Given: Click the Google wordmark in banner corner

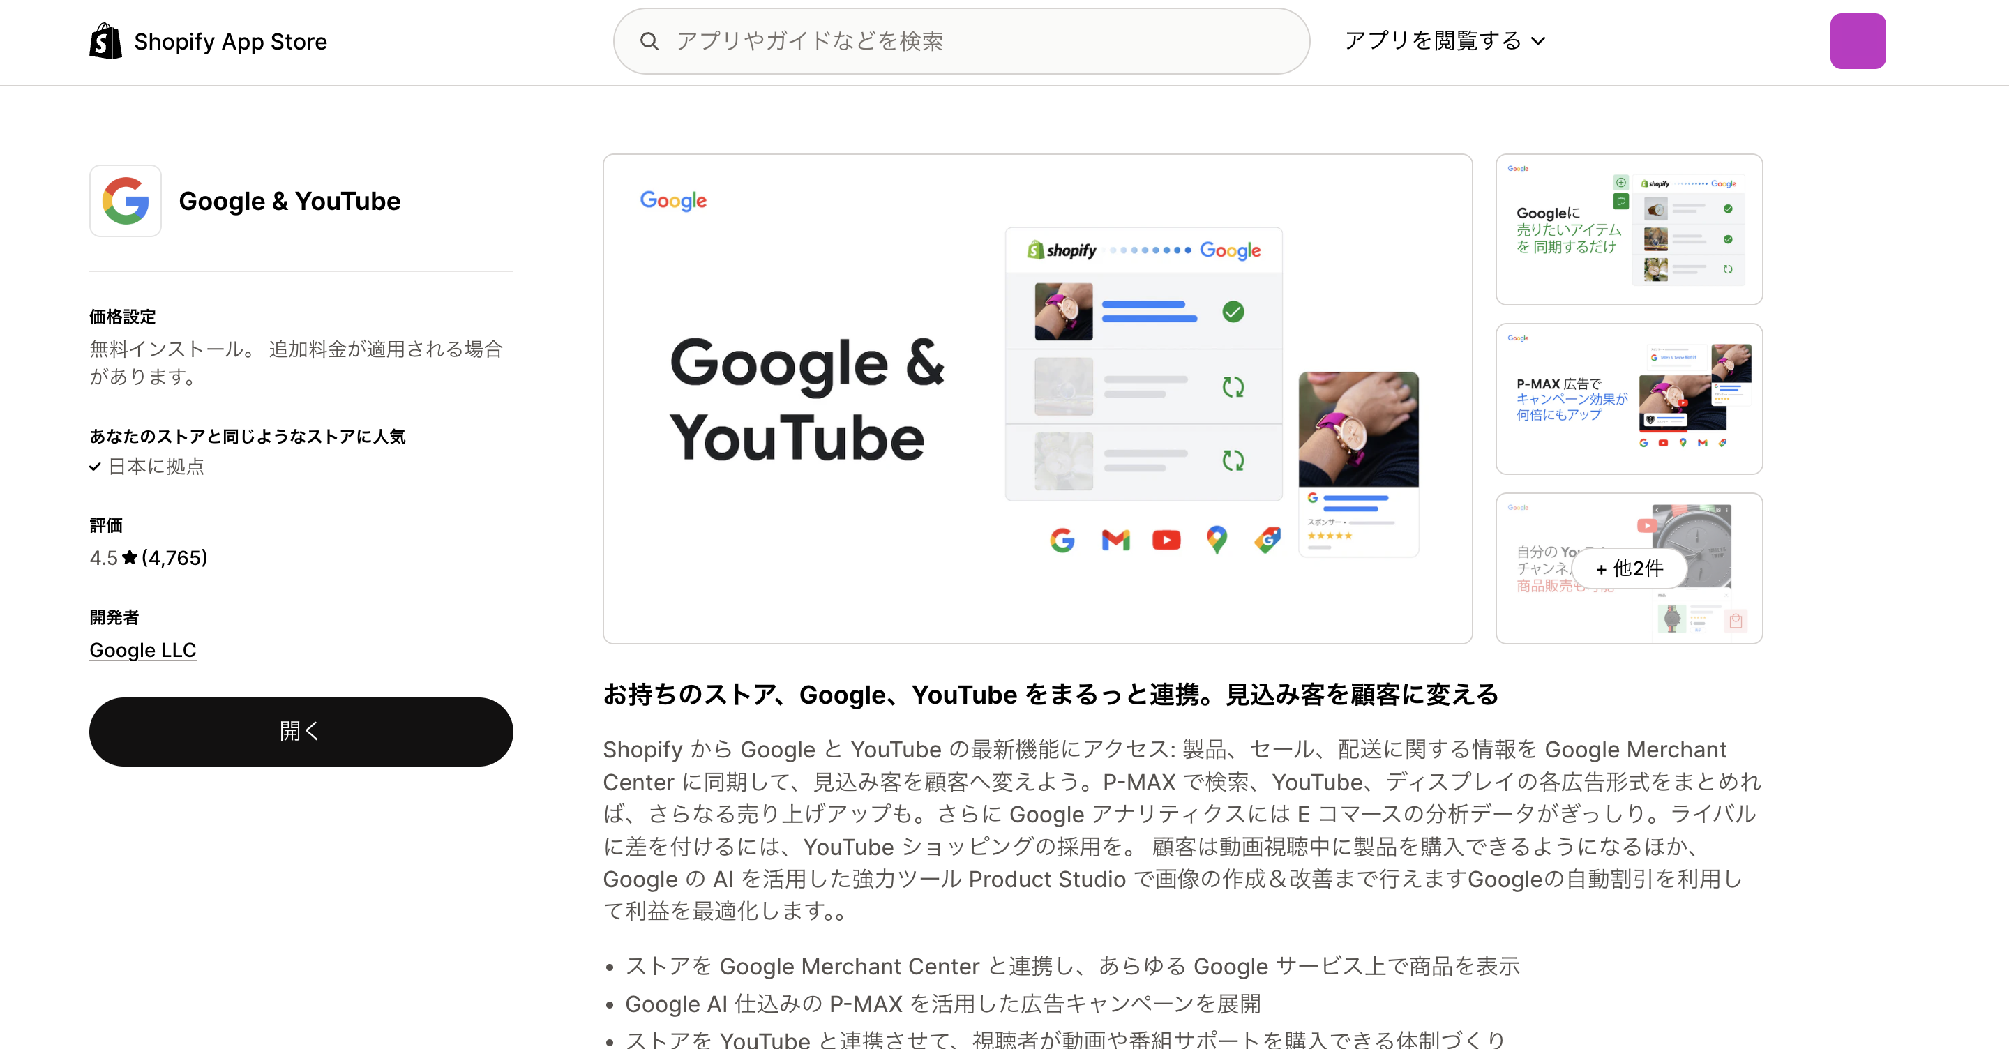Looking at the screenshot, I should [673, 201].
